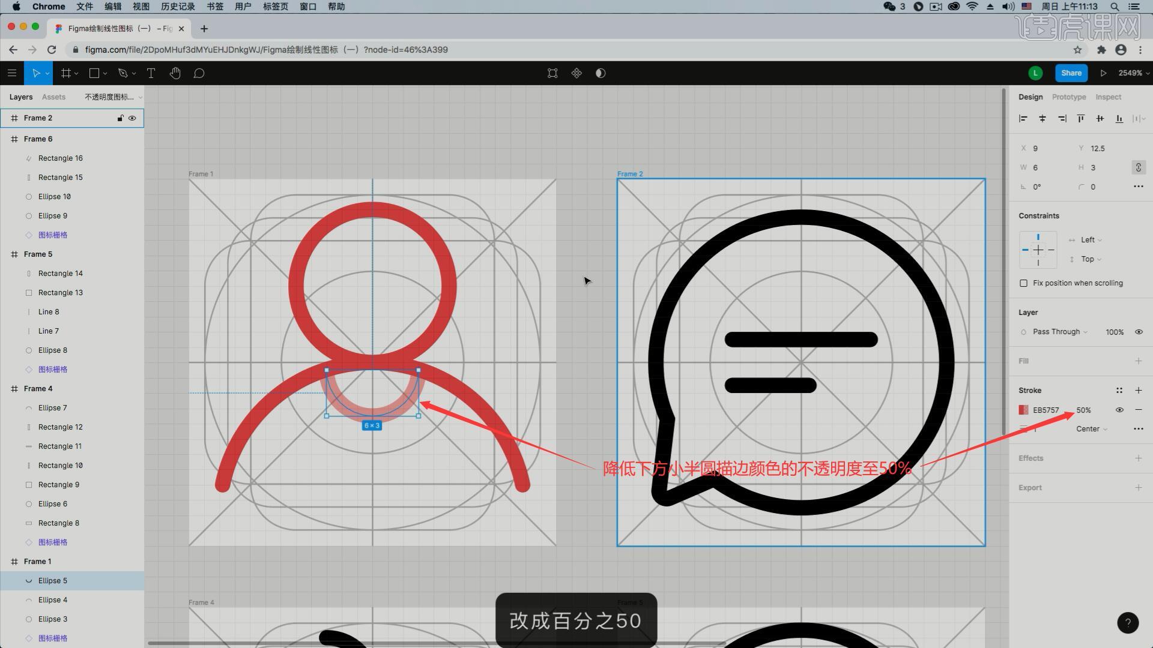This screenshot has height=648, width=1153.
Task: Open the frame tools dropdown arrow
Action: click(x=77, y=74)
